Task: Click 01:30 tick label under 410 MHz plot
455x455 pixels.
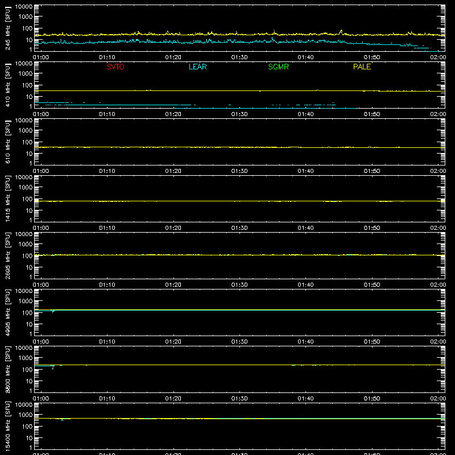Action: click(239, 114)
